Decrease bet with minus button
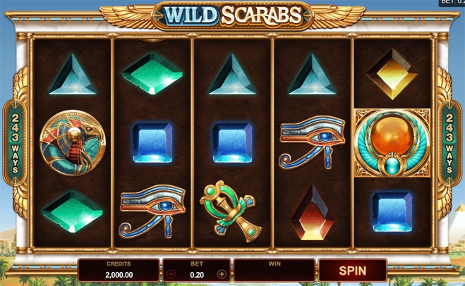Screen dimensions: 465x286 coord(171,275)
